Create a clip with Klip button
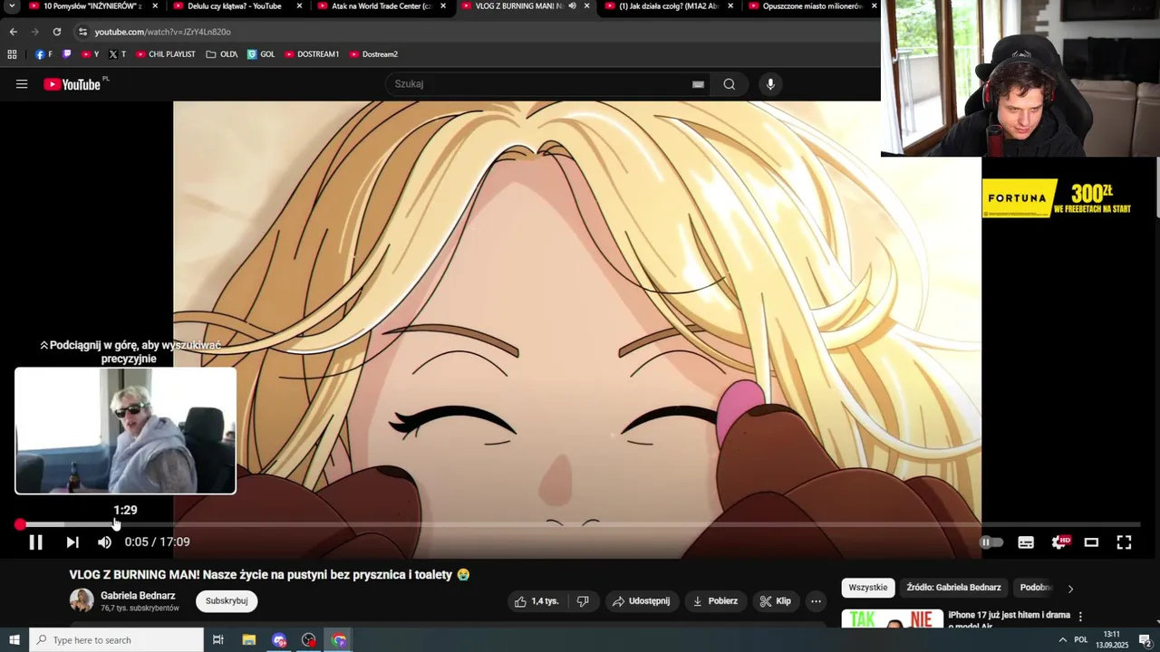 [776, 601]
